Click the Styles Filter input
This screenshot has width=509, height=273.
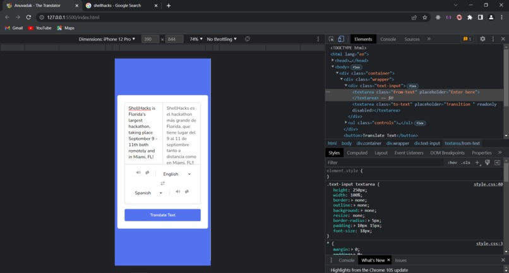point(385,163)
